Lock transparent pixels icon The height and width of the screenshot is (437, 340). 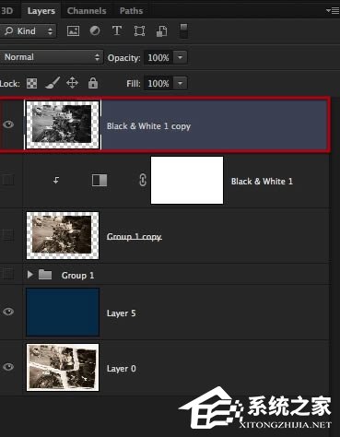click(x=31, y=83)
